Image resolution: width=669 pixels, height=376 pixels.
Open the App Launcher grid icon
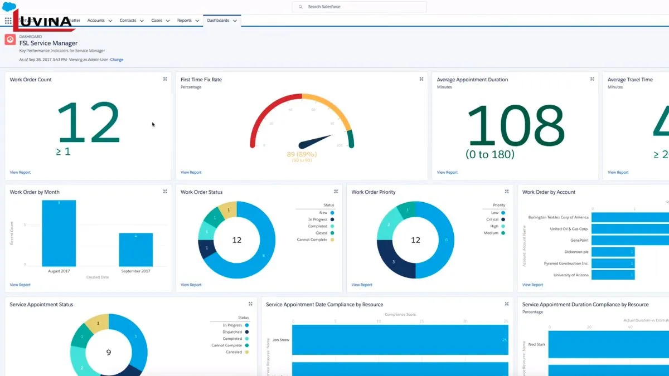(x=8, y=21)
